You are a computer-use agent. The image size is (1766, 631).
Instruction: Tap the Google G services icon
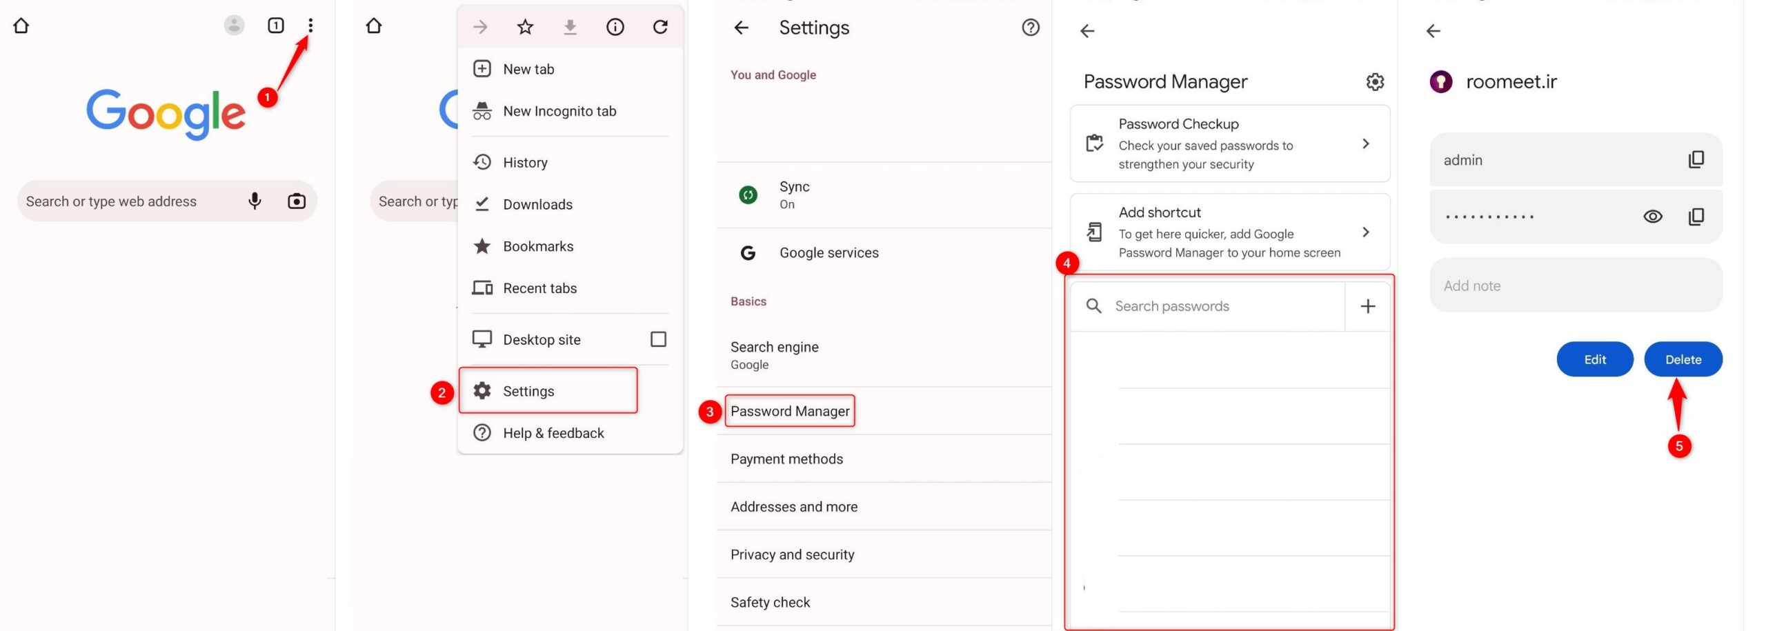tap(748, 253)
